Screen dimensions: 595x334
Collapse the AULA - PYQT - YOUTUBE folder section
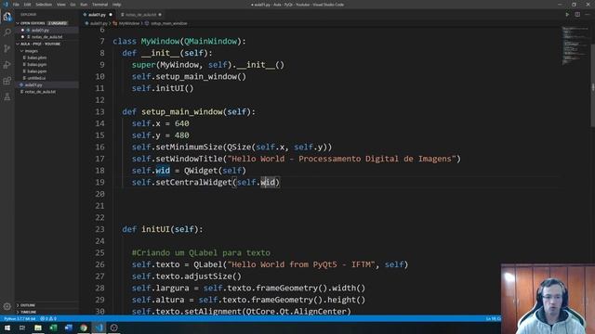point(41,44)
